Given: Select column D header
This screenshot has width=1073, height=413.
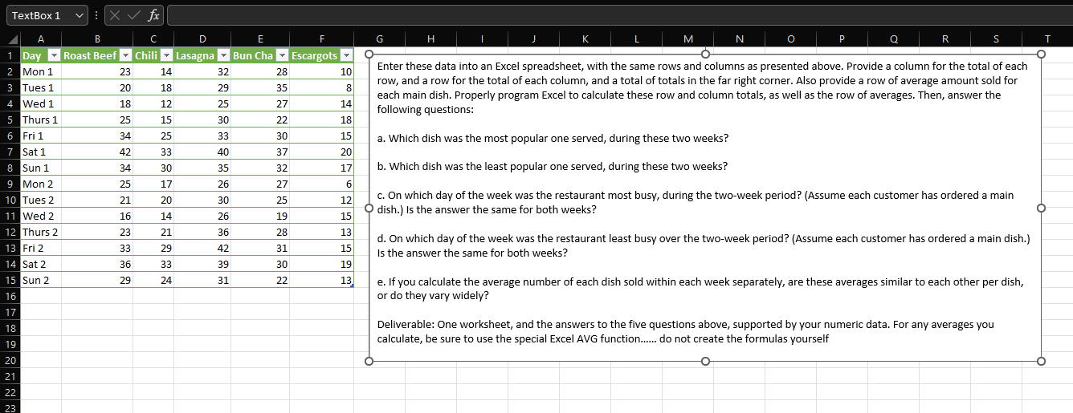Looking at the screenshot, I should click(202, 38).
